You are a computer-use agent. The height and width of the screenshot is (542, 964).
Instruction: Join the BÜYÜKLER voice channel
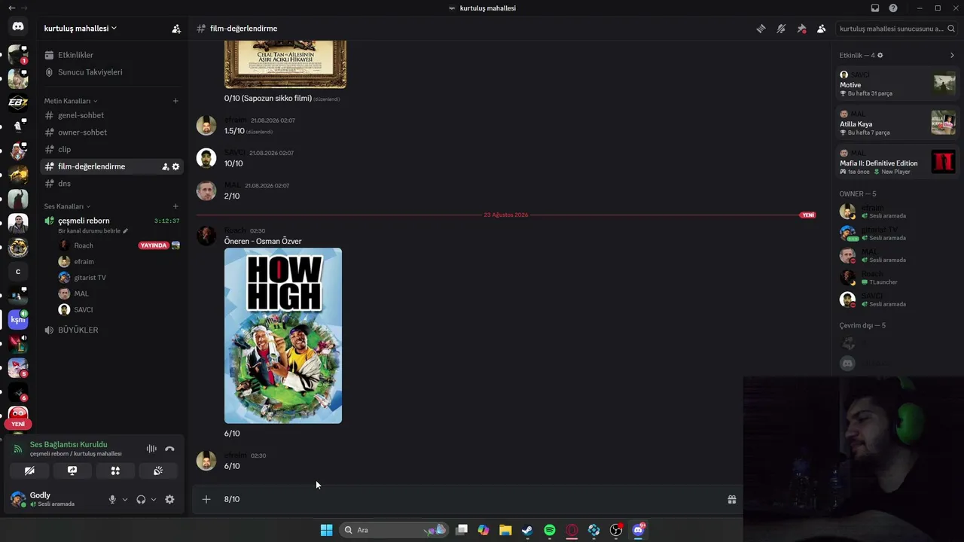point(111,330)
